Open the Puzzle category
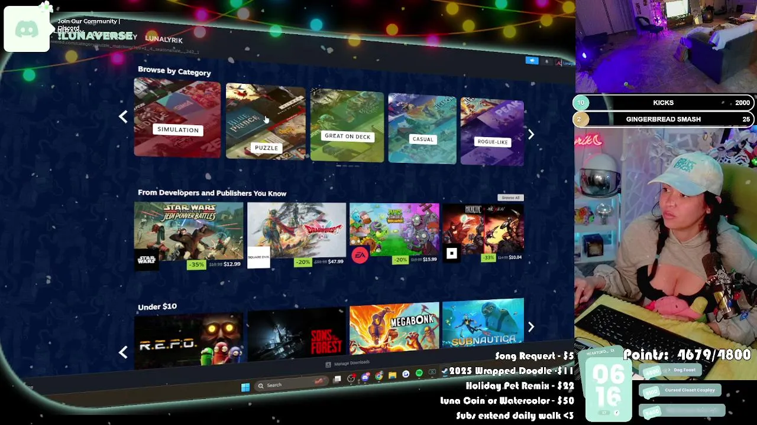Screen dimensions: 757x425 click(x=266, y=122)
